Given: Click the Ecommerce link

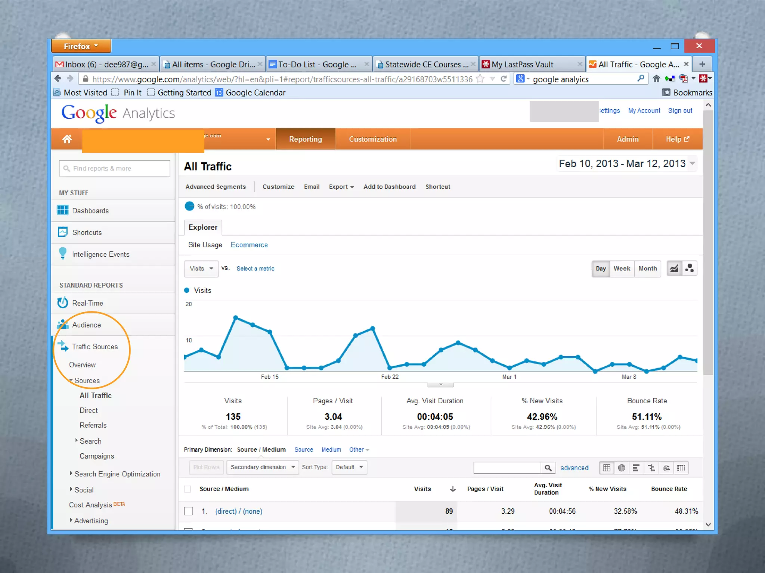Looking at the screenshot, I should pyautogui.click(x=249, y=245).
